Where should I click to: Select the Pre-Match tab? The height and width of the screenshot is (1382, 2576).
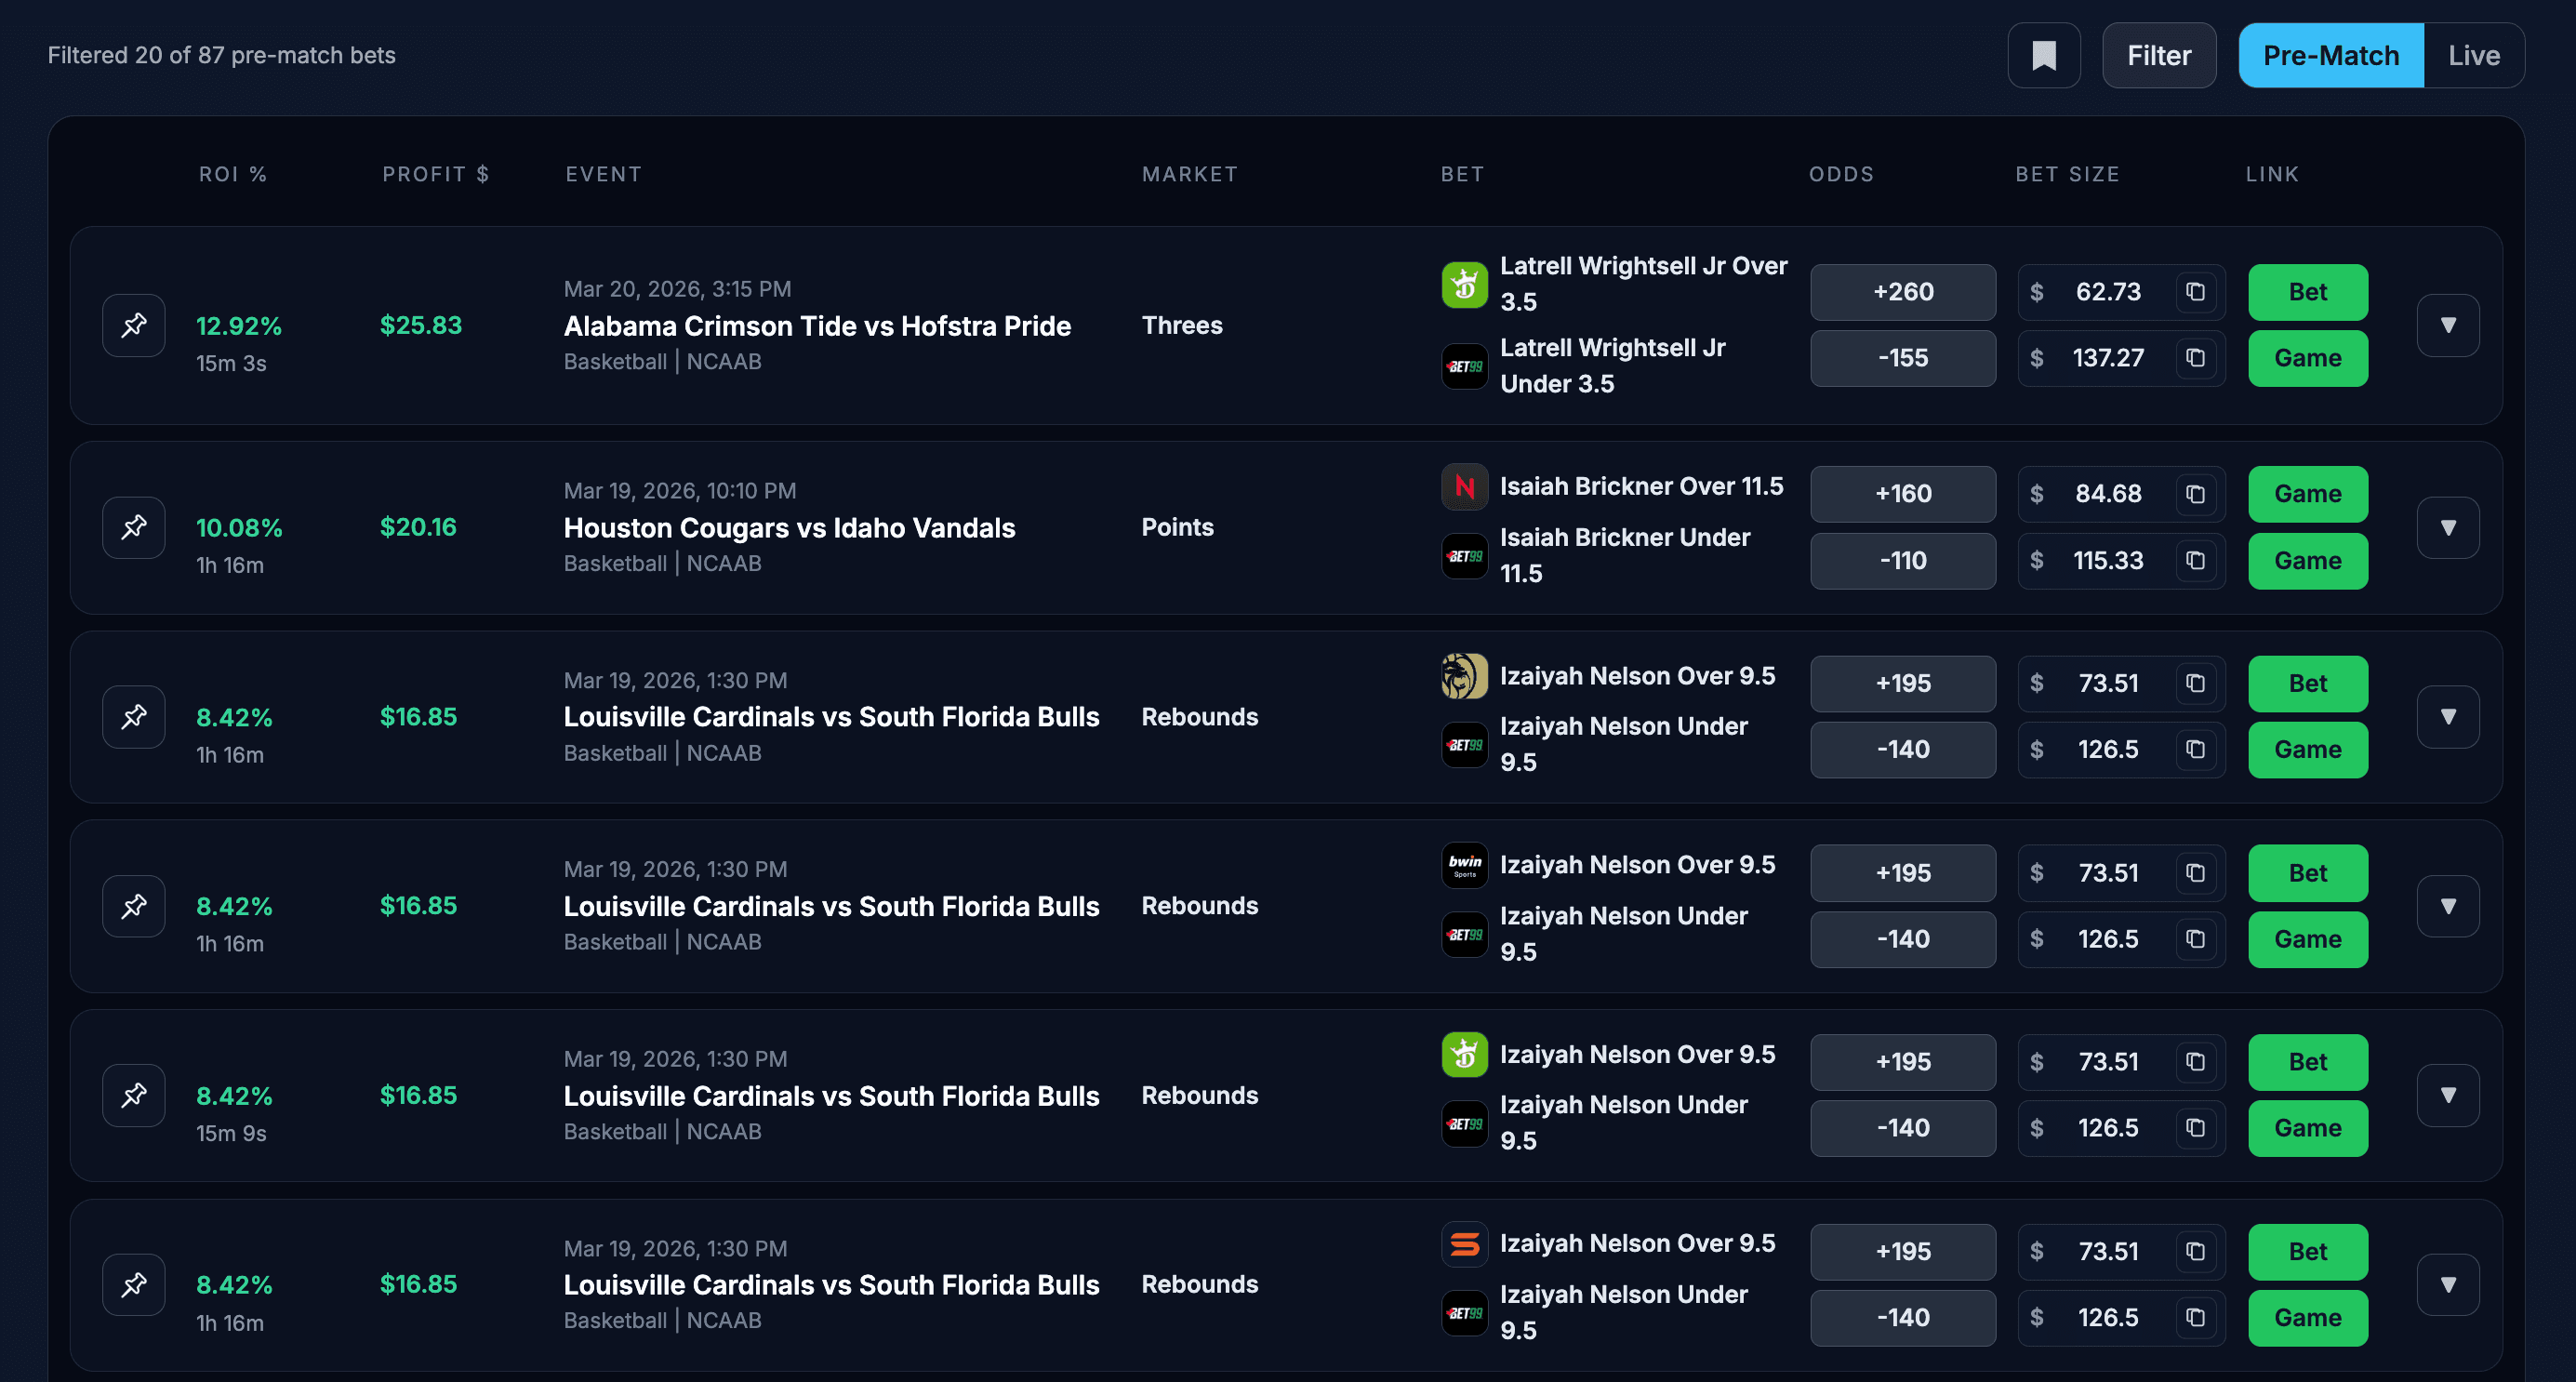tap(2330, 55)
